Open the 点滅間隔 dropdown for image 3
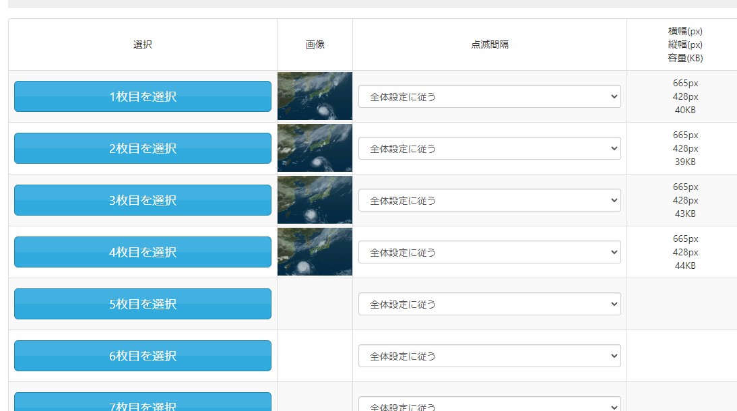Viewport: 737px width, 411px height. click(489, 200)
